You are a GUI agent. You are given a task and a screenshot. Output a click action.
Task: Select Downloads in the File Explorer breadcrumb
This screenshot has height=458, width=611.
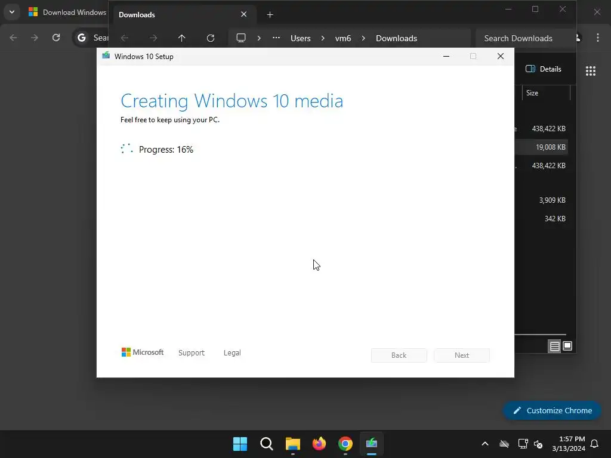click(396, 38)
